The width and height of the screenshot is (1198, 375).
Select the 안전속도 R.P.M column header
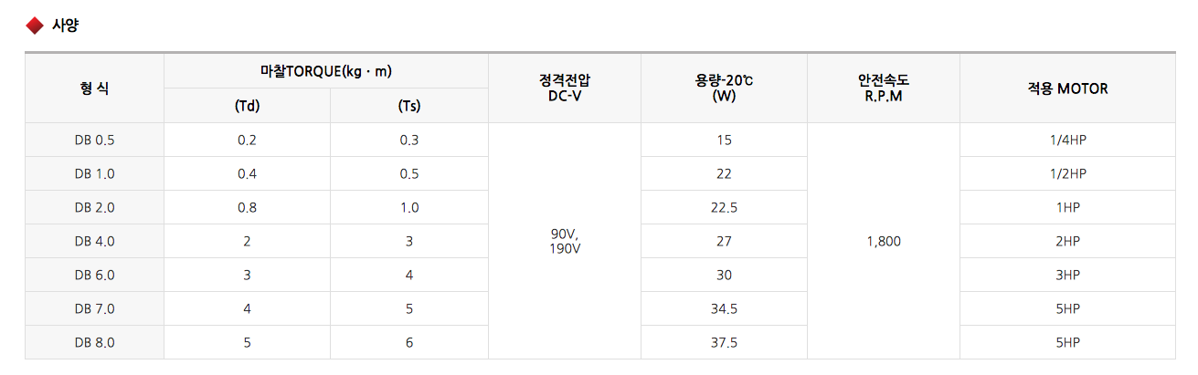click(883, 89)
